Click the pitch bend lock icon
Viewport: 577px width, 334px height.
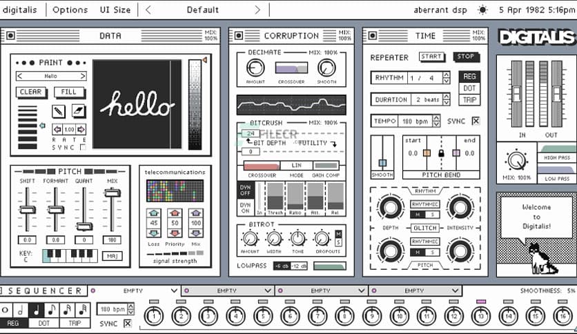click(x=441, y=153)
